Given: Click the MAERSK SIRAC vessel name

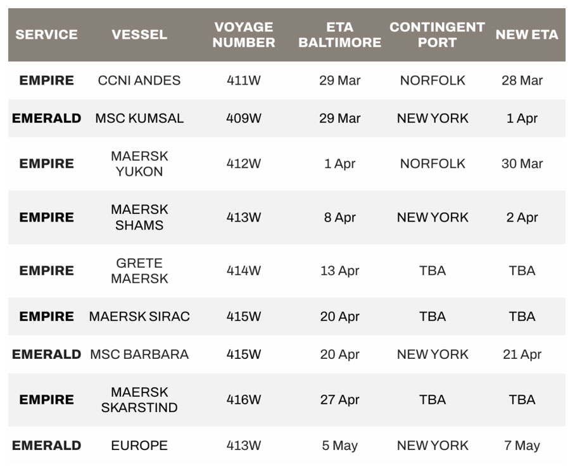Looking at the screenshot, I should [x=139, y=316].
